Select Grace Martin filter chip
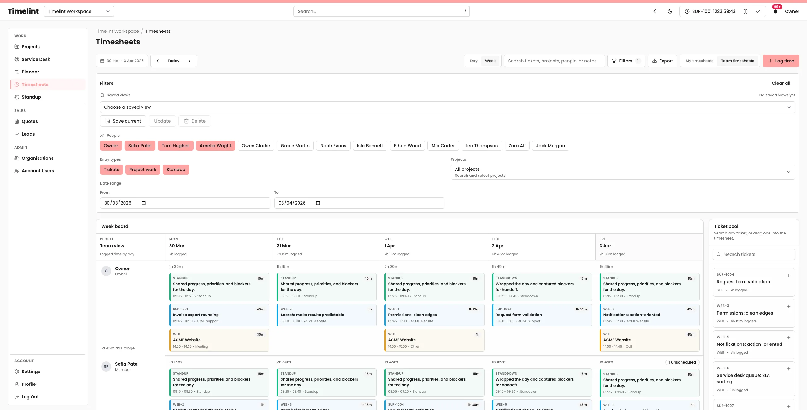 point(295,146)
